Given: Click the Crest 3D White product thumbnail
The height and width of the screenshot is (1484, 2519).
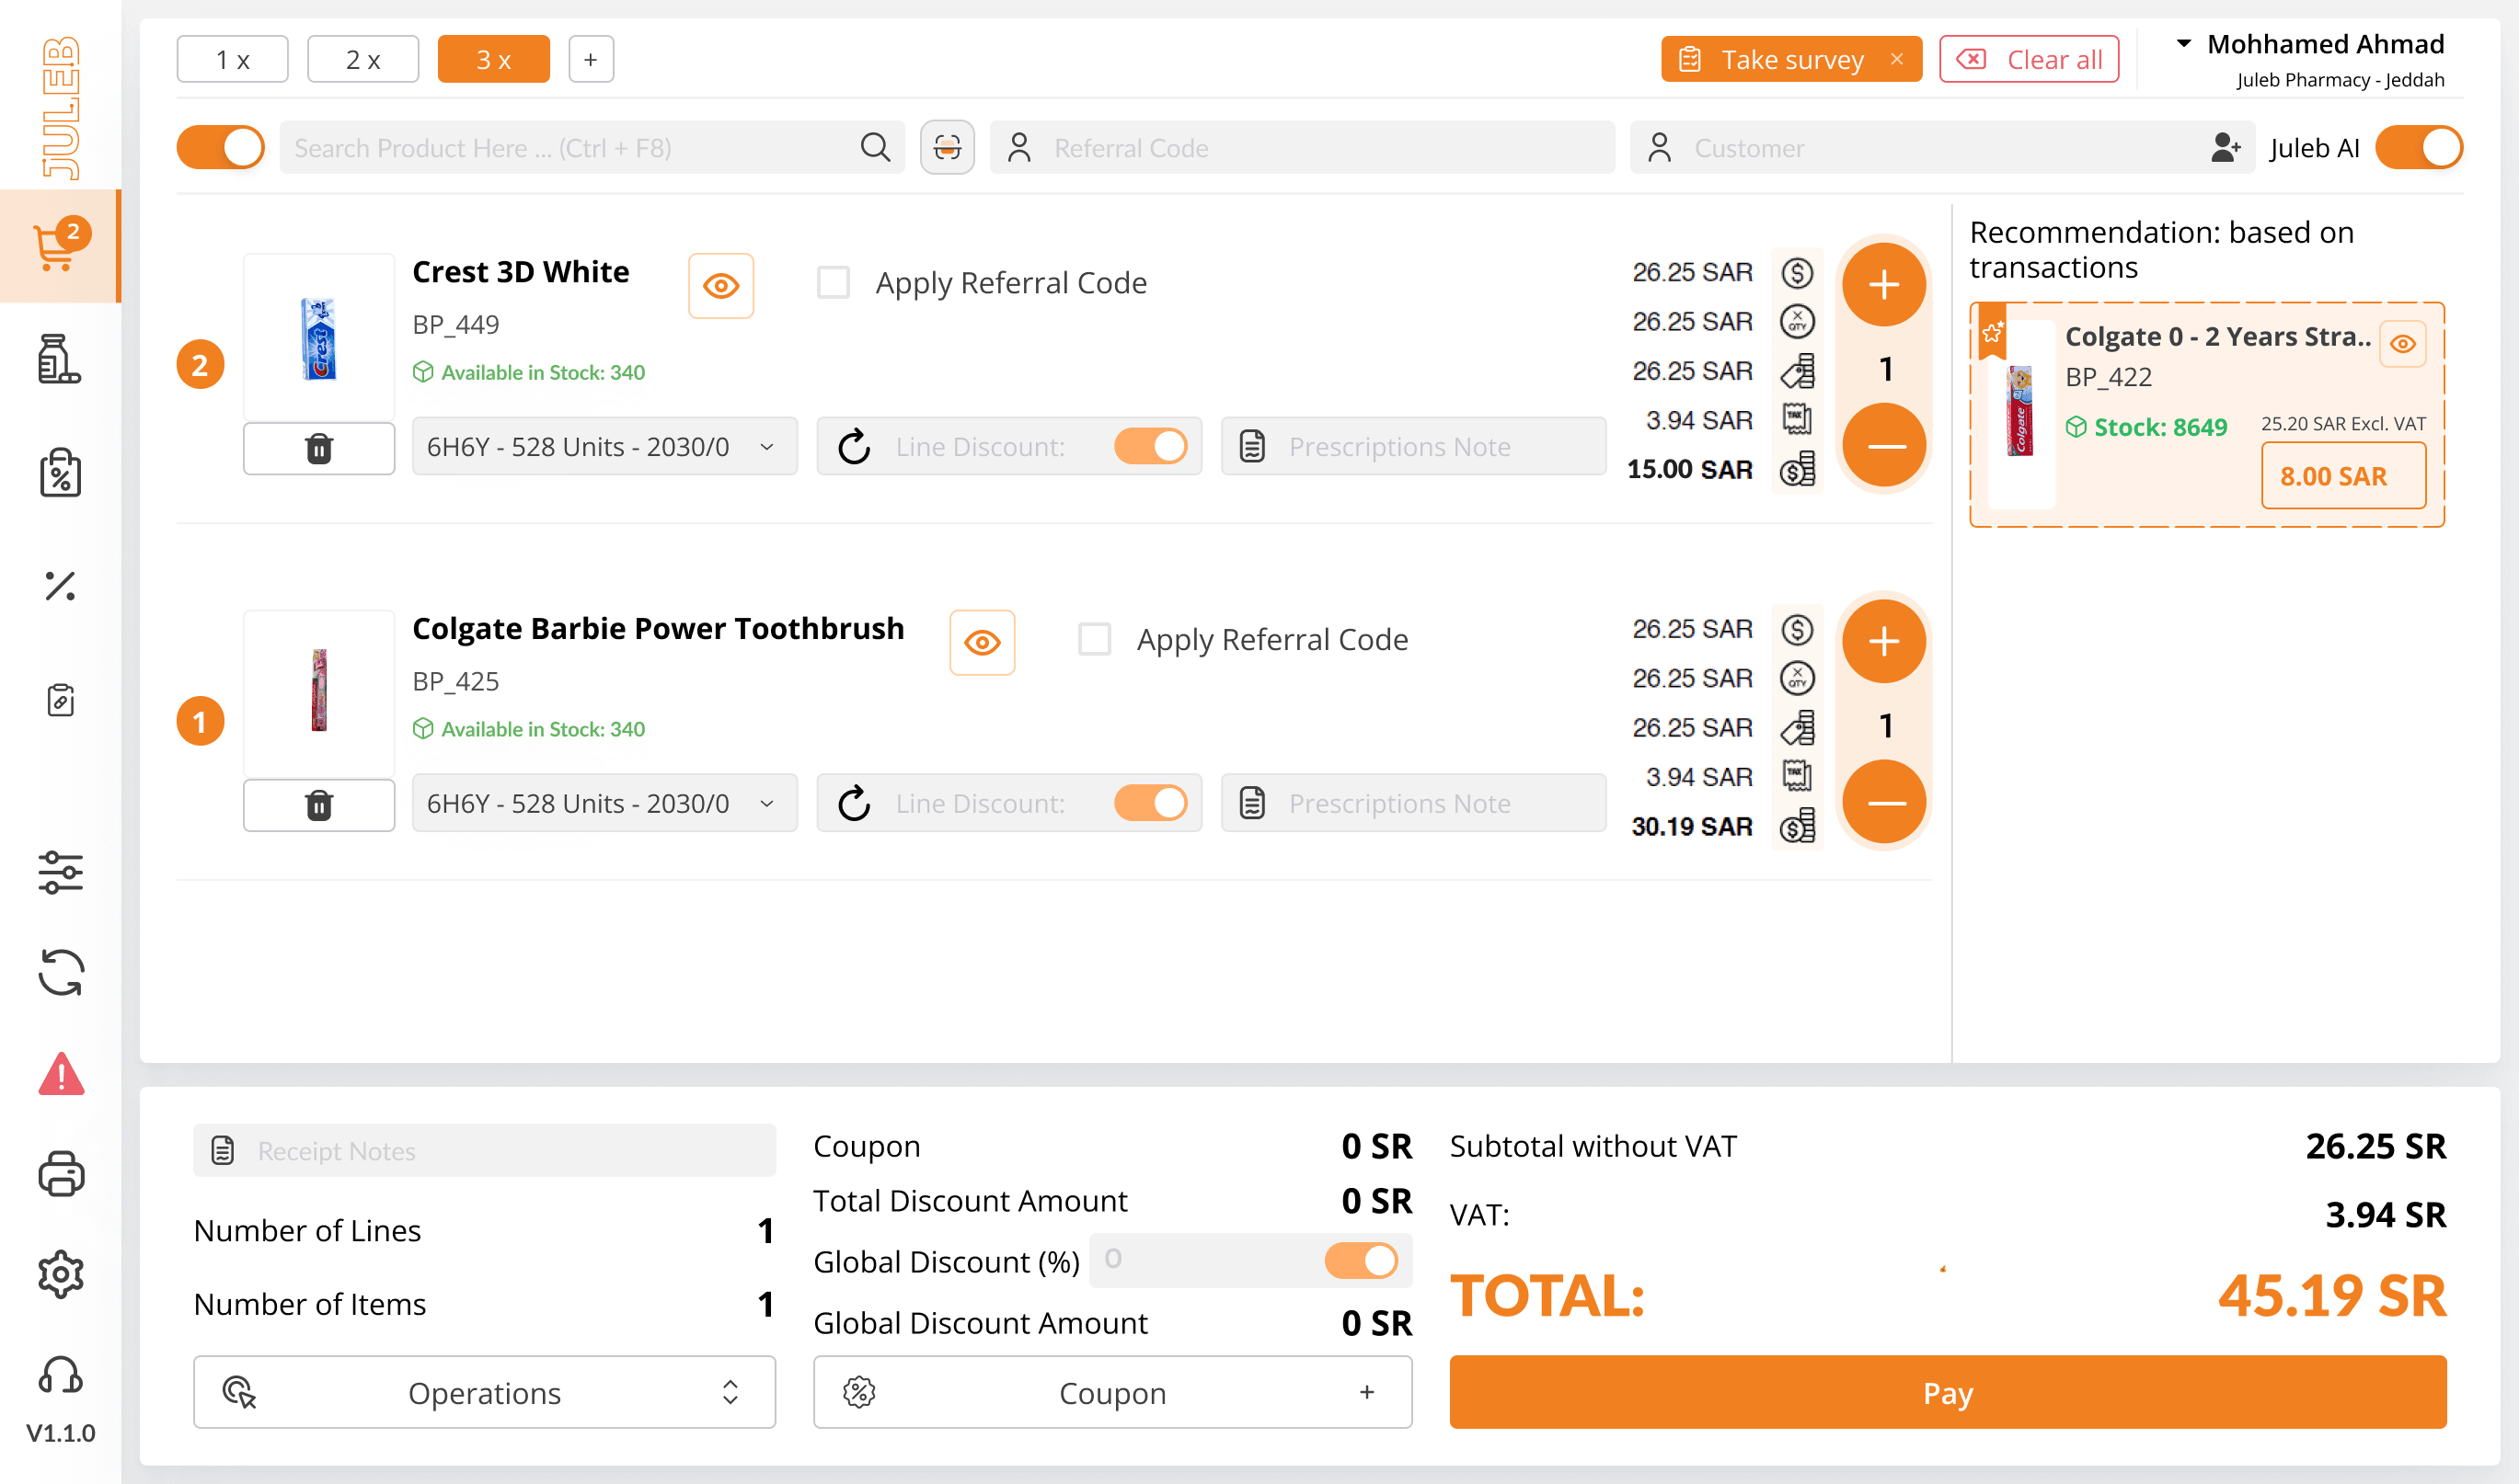Looking at the screenshot, I should click(319, 338).
